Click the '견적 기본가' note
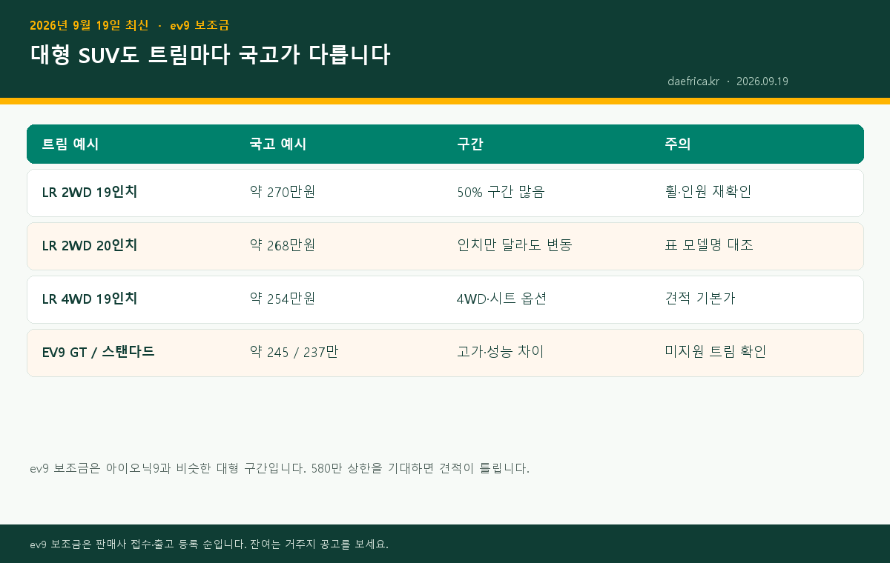890x563 pixels. pyautogui.click(x=700, y=299)
